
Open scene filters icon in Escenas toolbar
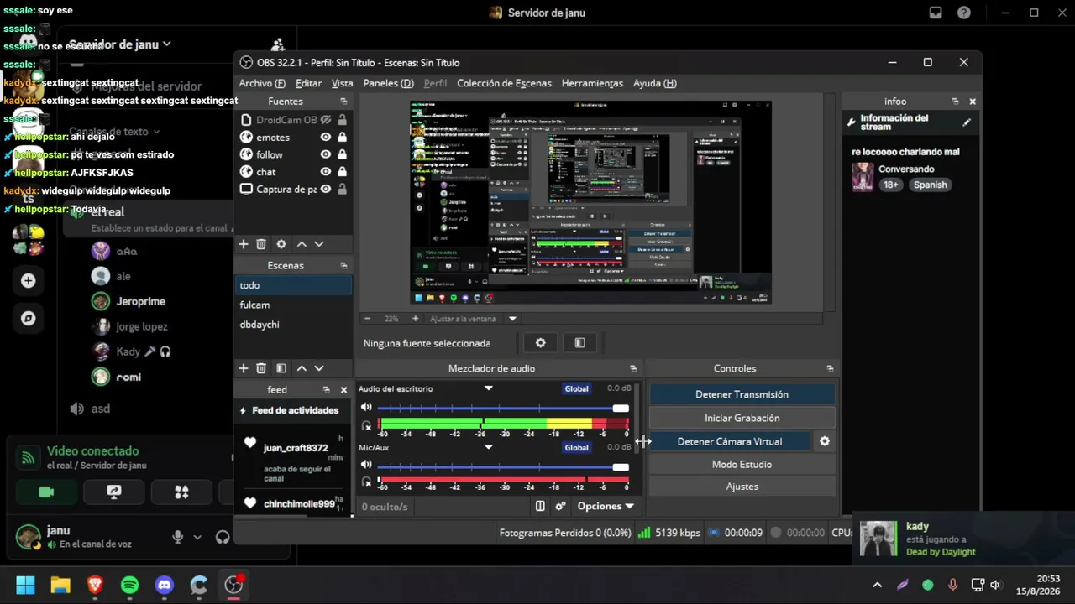281,368
